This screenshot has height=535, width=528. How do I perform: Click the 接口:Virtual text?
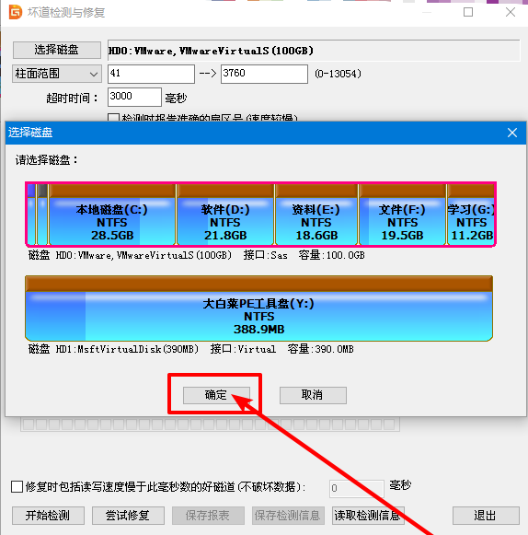point(243,349)
